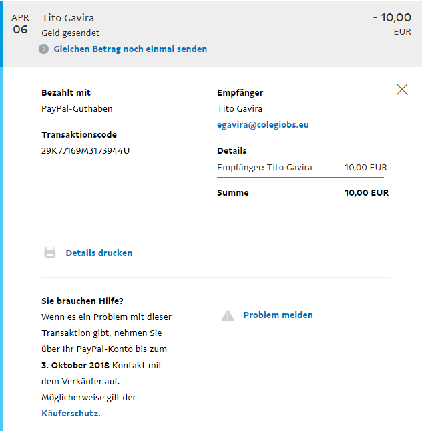
Task: Click the 3. Oktober 2018 deadline text
Action: [75, 365]
